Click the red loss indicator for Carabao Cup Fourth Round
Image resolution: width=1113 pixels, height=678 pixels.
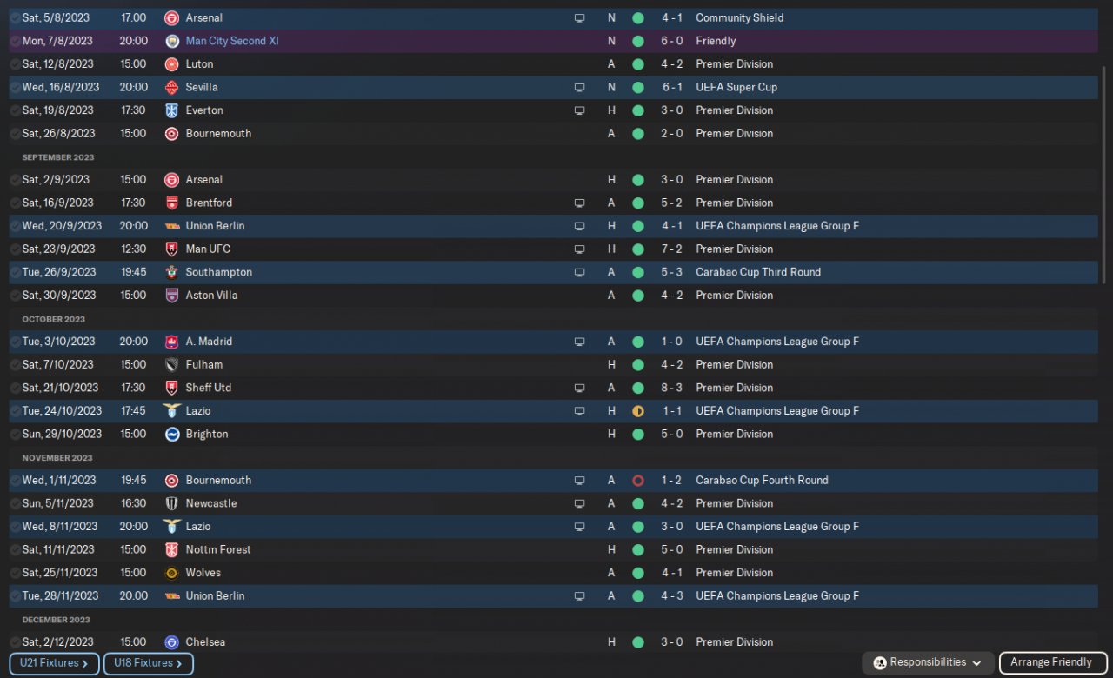pos(638,481)
